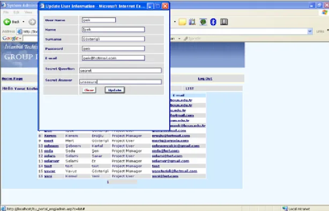Screen dimensions: 329x211
Task: Click the page icon in the address bar
Action: (20, 32)
